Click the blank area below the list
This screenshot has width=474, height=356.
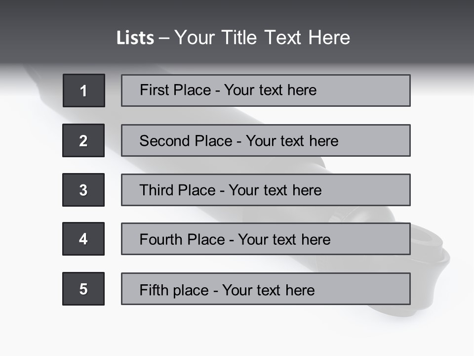point(237,331)
